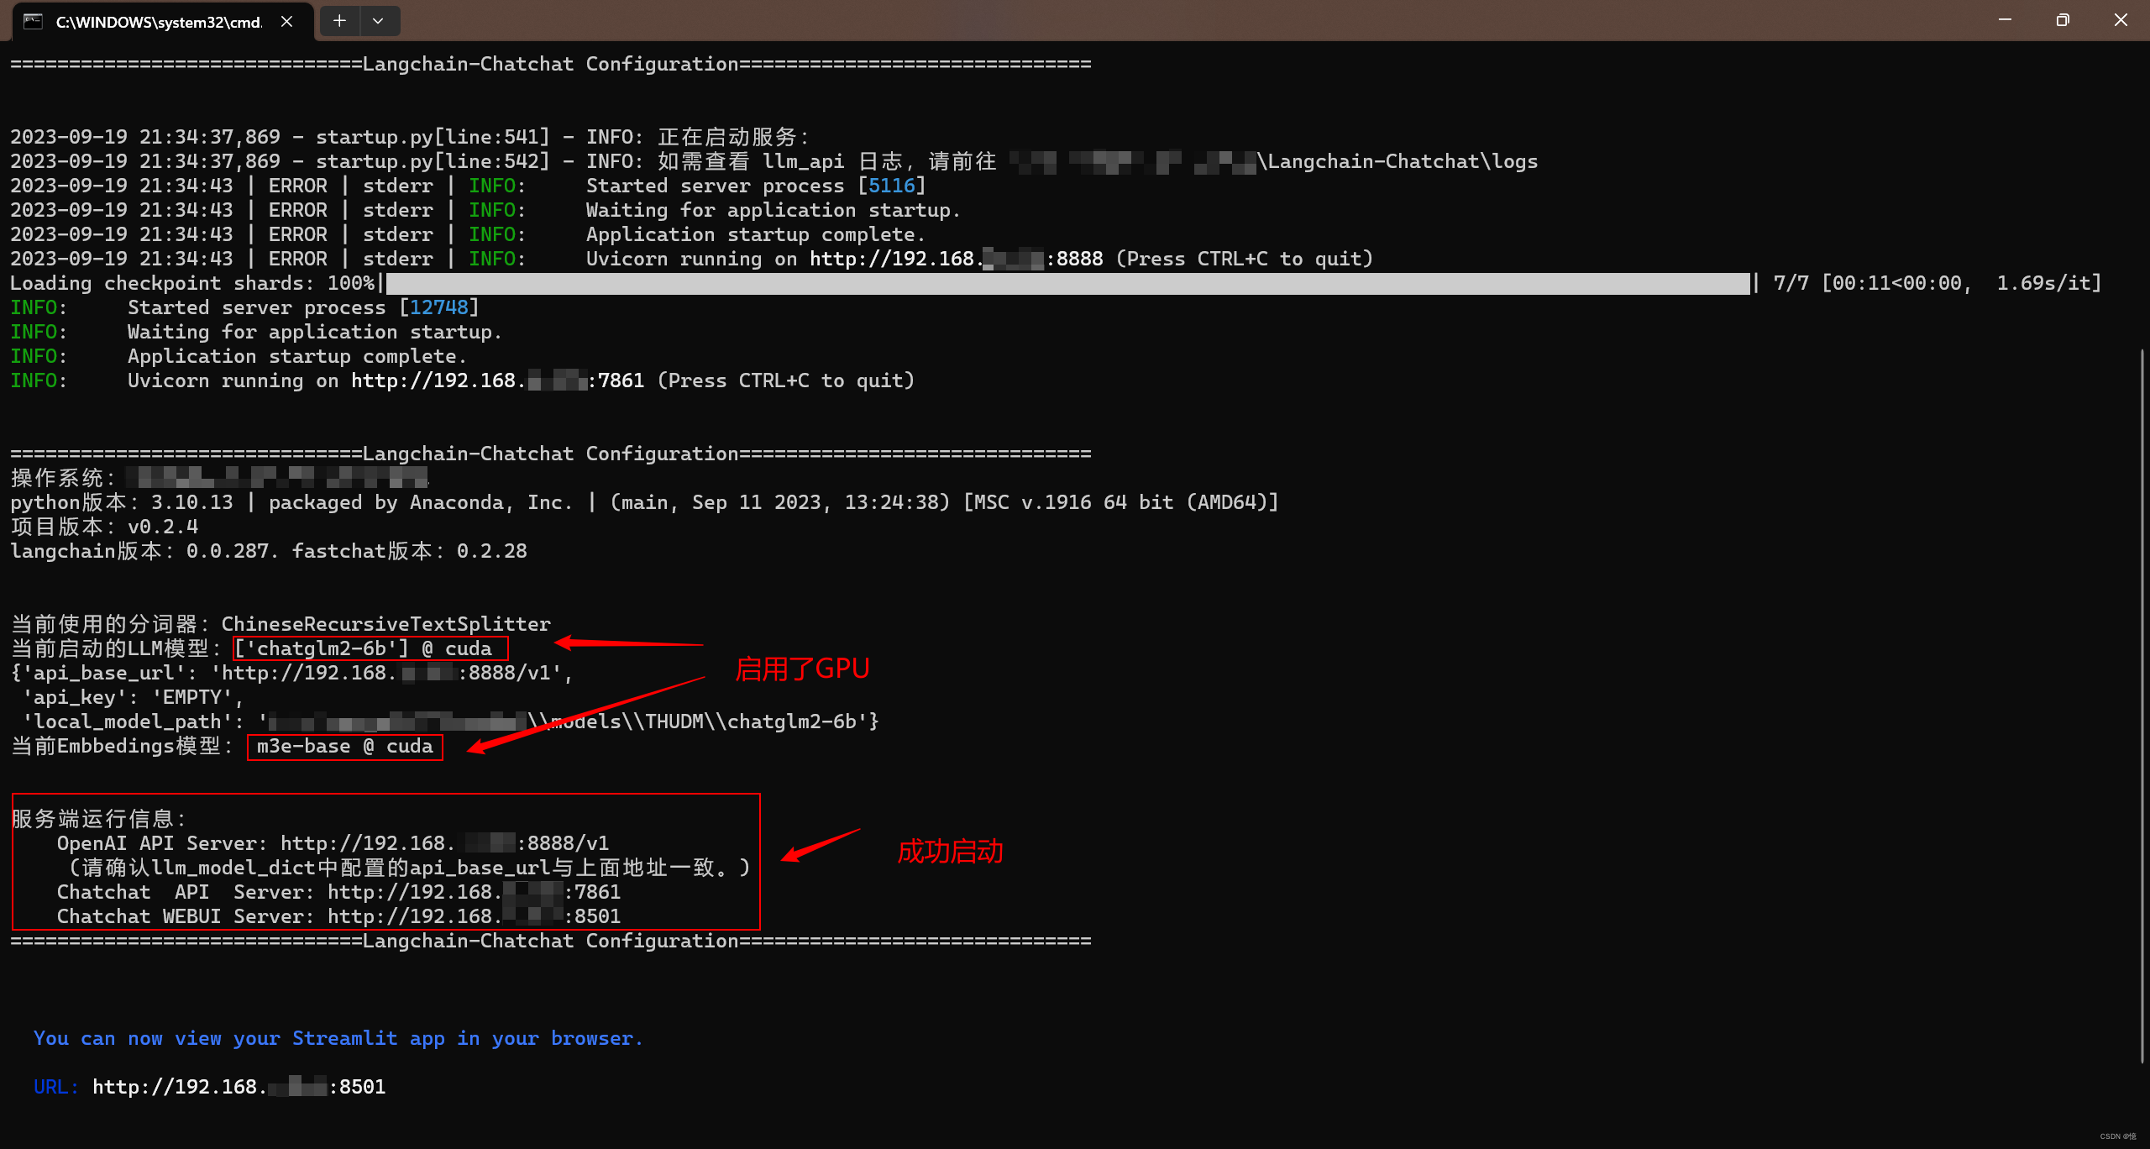This screenshot has height=1149, width=2150.
Task: Minimize the terminal window
Action: click(2005, 20)
